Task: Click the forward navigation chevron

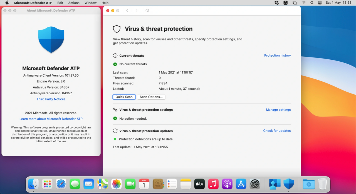Action: (136, 11)
